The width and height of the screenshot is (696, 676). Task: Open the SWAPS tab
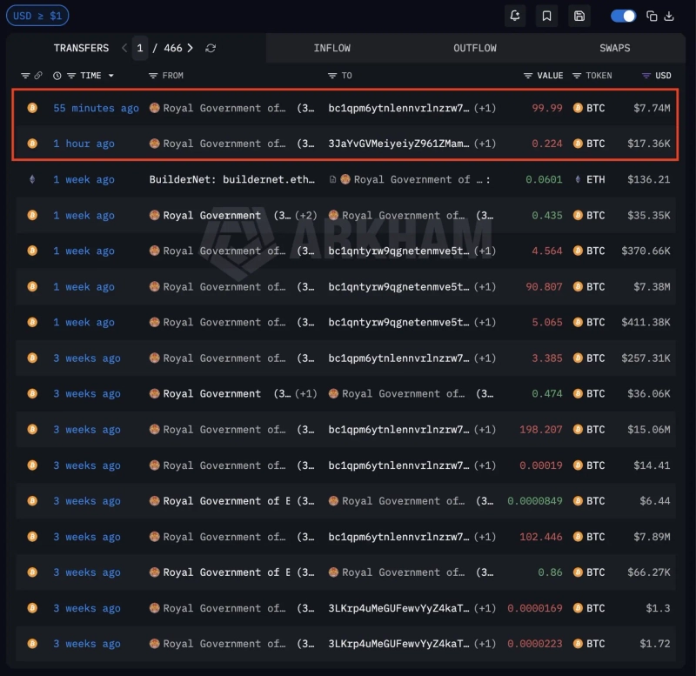coord(615,48)
